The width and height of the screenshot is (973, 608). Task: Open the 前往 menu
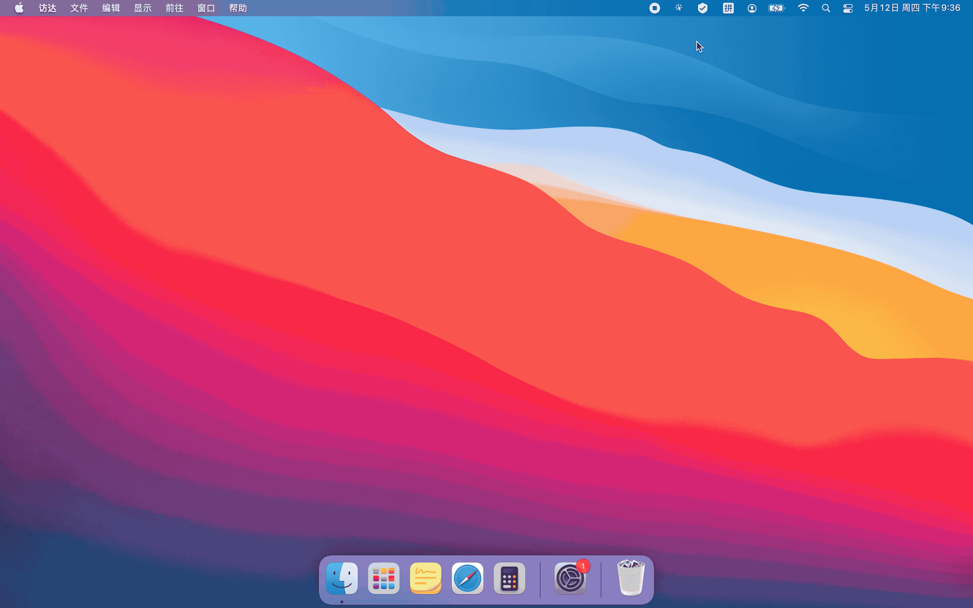tap(174, 8)
